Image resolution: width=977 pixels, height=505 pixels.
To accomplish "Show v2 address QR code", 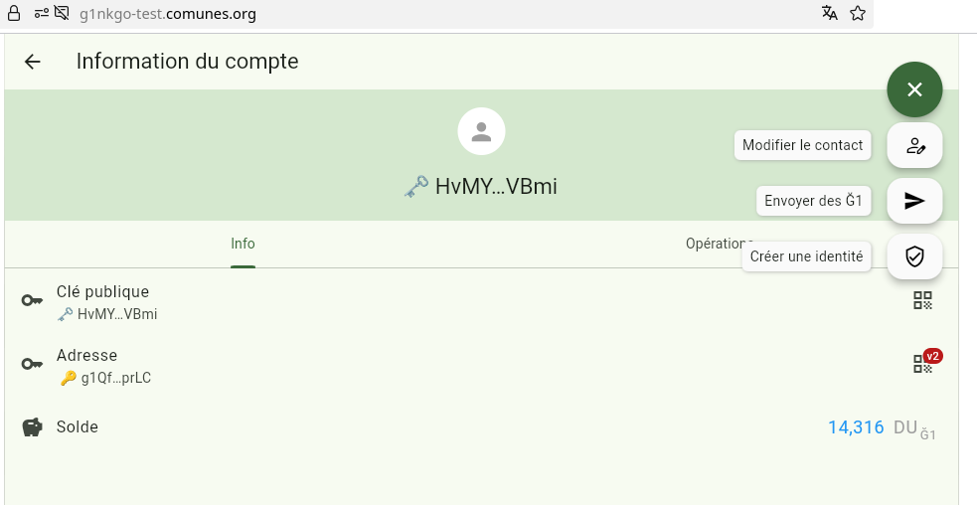I will [x=923, y=364].
